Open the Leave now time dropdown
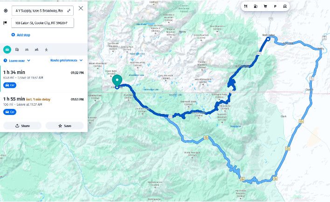Image resolution: width=330 pixels, height=202 pixels. click(x=17, y=61)
